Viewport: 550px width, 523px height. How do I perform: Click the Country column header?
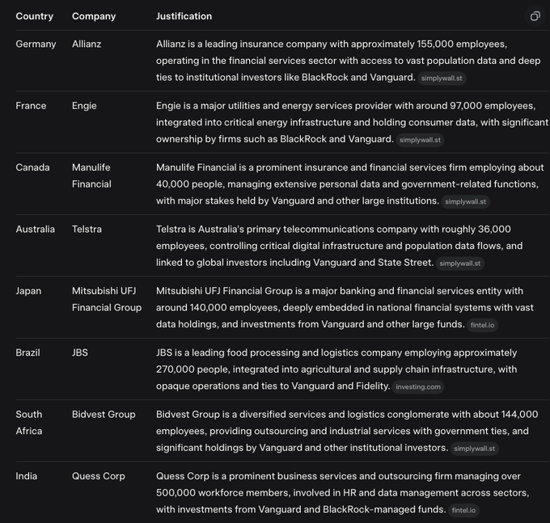tap(35, 16)
